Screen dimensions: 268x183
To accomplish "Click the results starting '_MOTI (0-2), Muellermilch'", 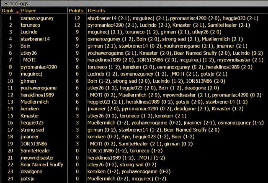I will pyautogui.click(x=175, y=95).
